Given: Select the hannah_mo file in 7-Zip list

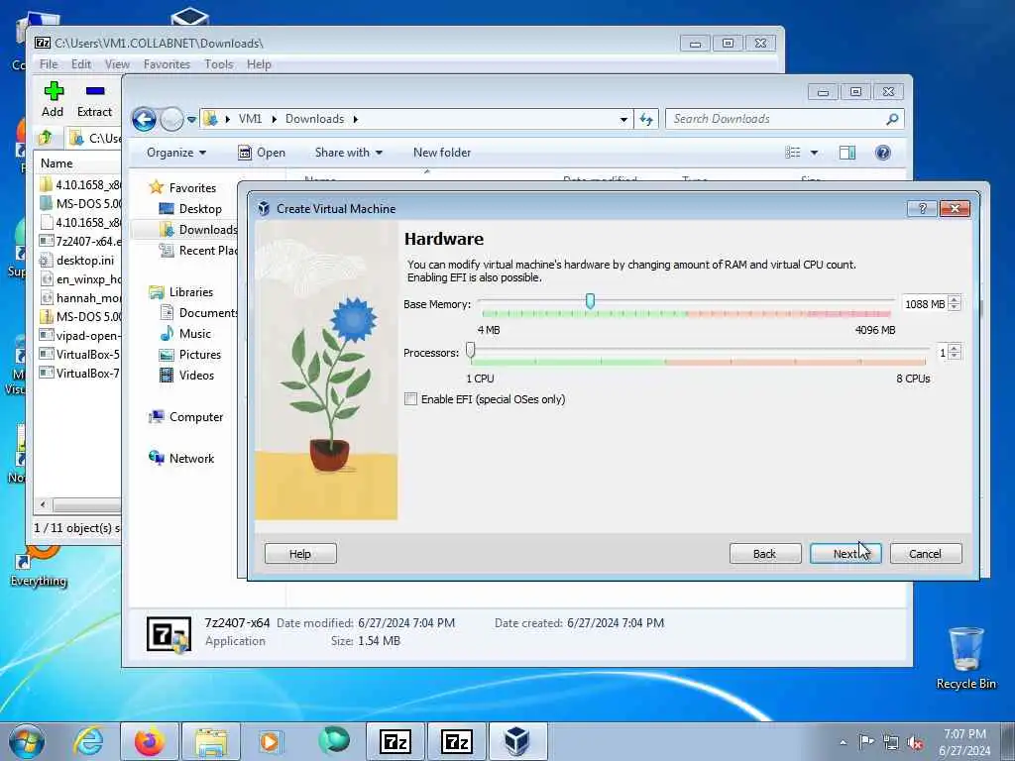Looking at the screenshot, I should 79,297.
